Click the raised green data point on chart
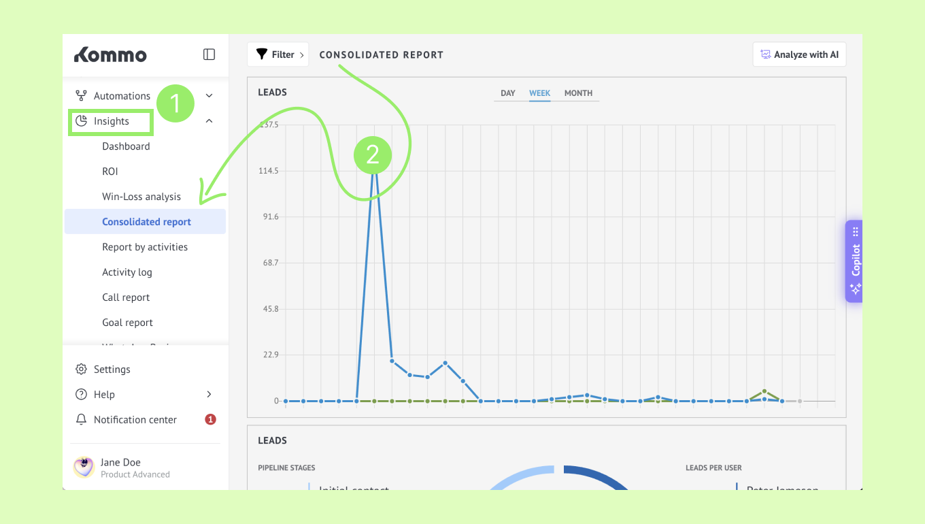Image resolution: width=925 pixels, height=524 pixels. [764, 391]
